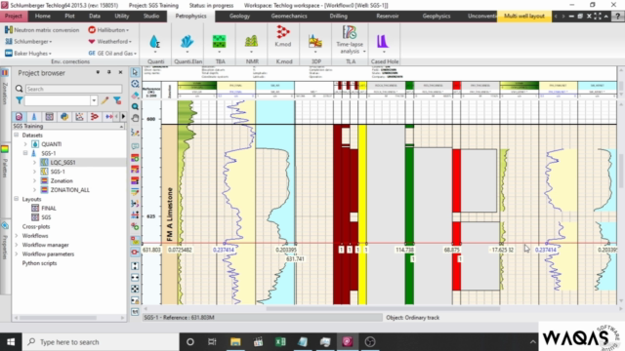The height and width of the screenshot is (351, 625).
Task: Click the Project browser search field
Action: click(74, 89)
